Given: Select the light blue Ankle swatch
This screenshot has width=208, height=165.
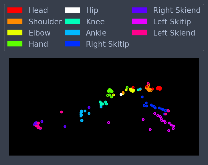Looking at the screenshot, I should click(72, 33).
